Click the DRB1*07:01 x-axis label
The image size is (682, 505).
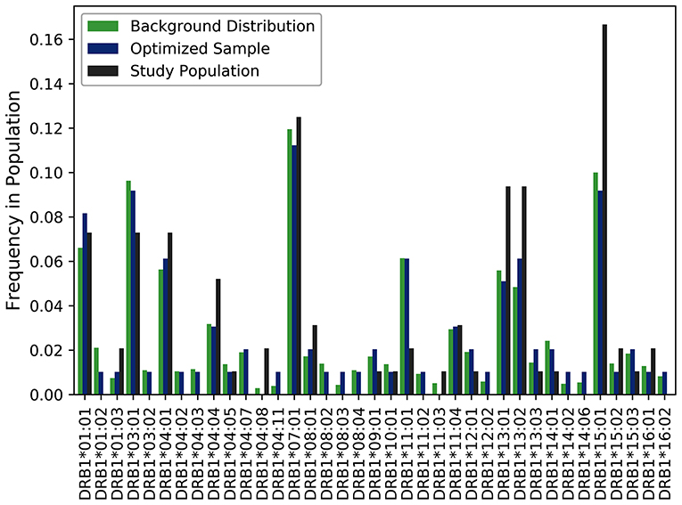coord(294,452)
